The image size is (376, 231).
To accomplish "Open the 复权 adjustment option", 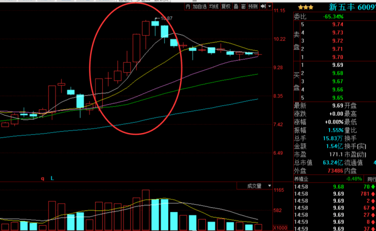I will 226,7.
